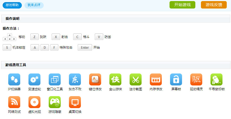231x119 pixels.
Task: Click the left arrow key icon
Action: point(5,39)
